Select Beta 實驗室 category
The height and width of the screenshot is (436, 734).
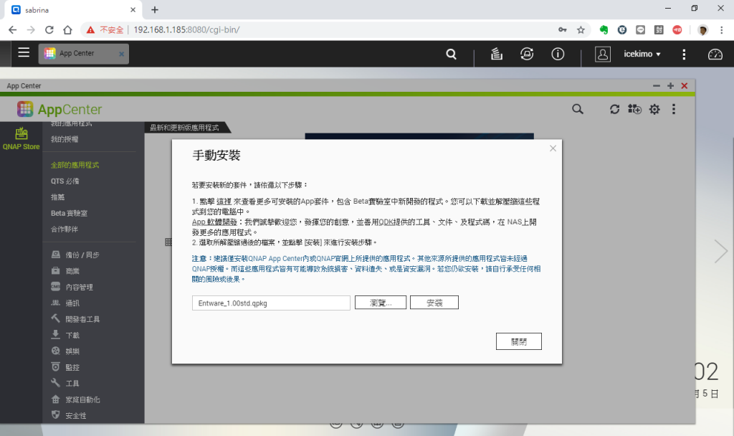coord(70,213)
